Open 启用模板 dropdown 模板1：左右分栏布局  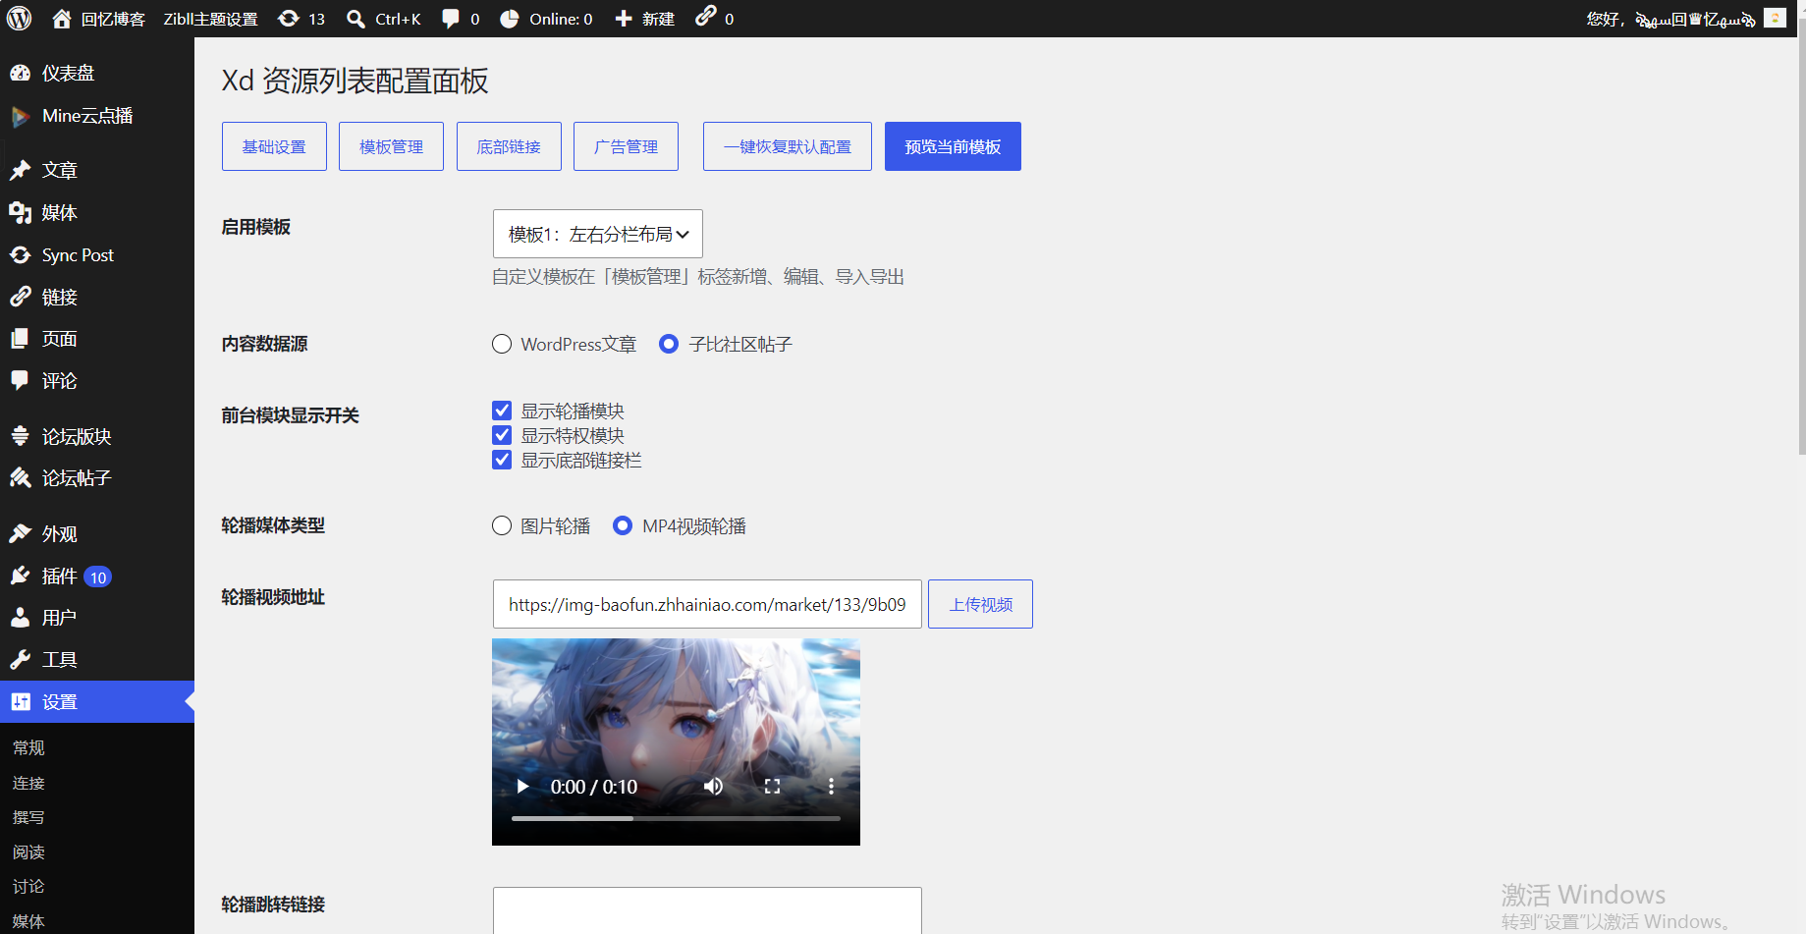tap(598, 234)
